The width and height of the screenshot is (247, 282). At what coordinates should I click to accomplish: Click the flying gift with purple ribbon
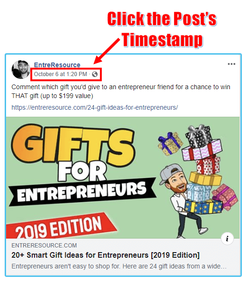(x=169, y=144)
